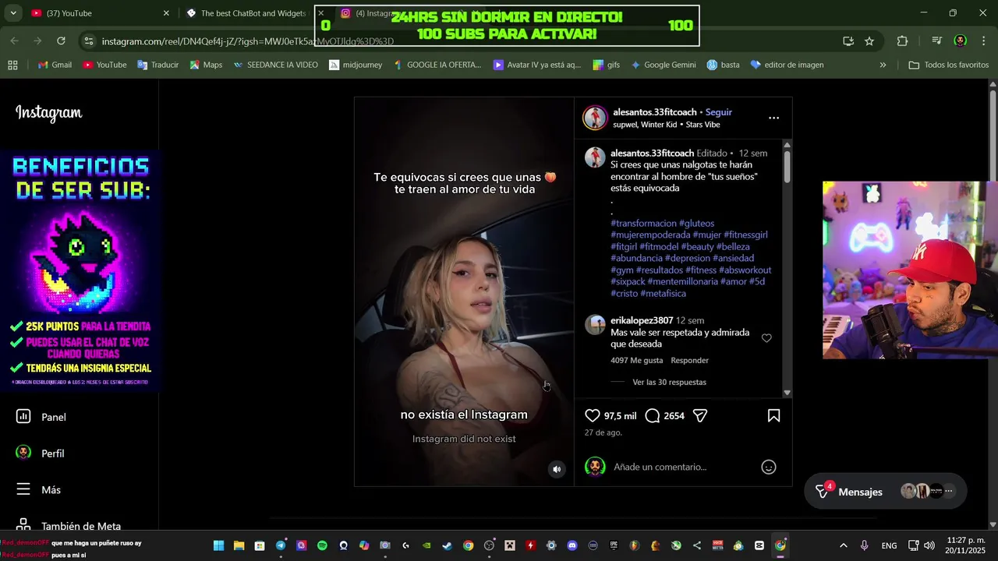Open erikalopez3807 commenter avatar

point(595,325)
